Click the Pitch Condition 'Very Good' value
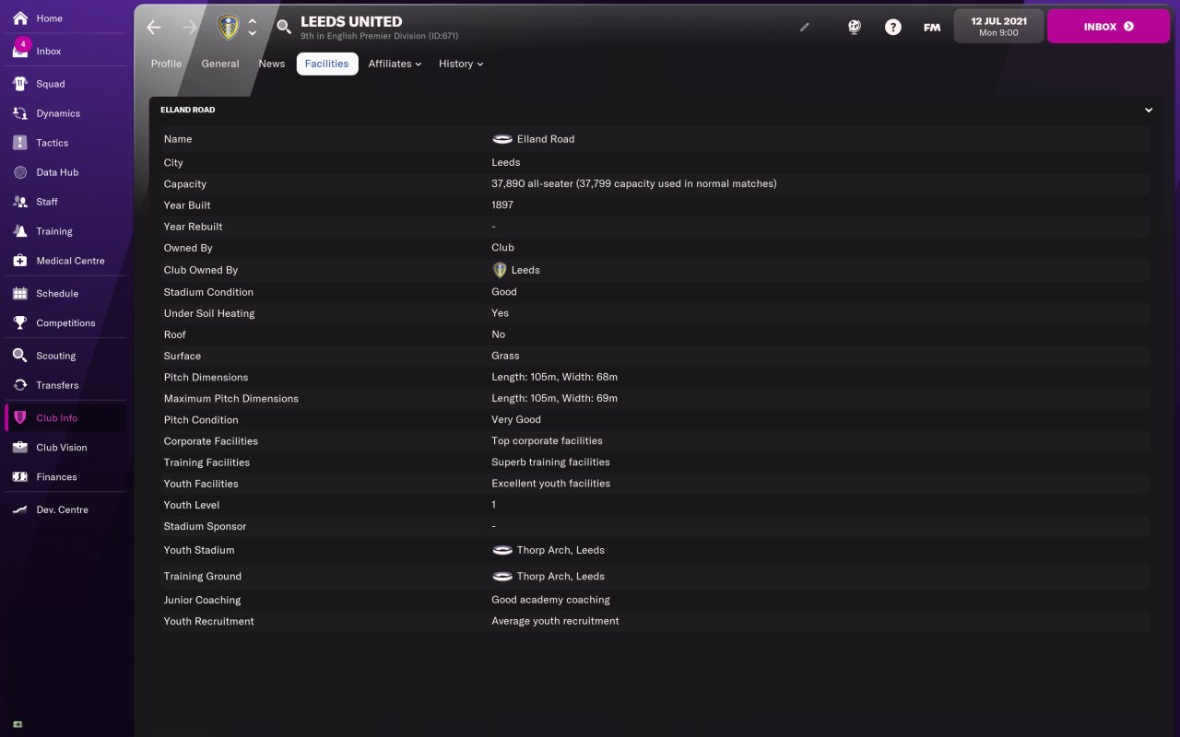 coord(516,420)
